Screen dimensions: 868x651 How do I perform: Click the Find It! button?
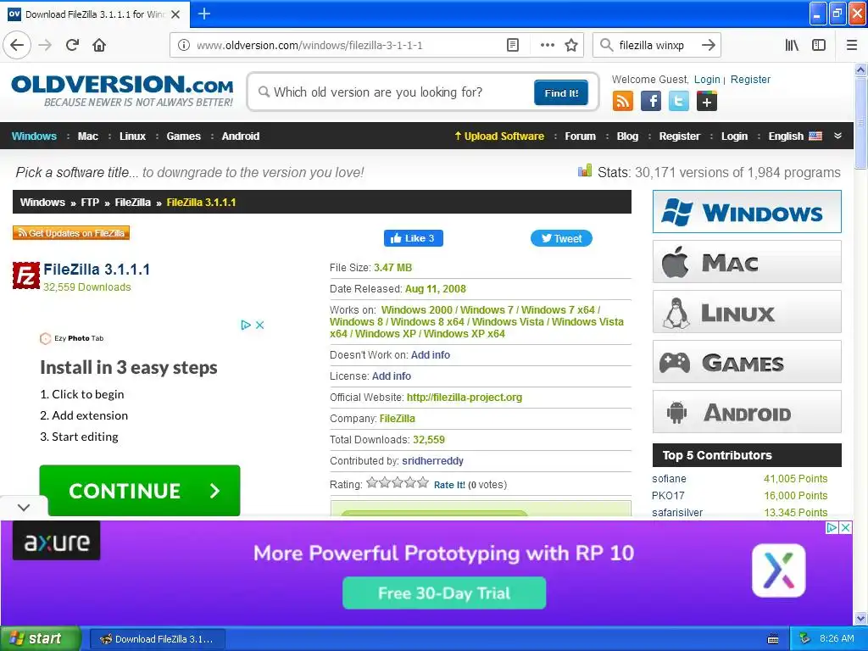561,92
